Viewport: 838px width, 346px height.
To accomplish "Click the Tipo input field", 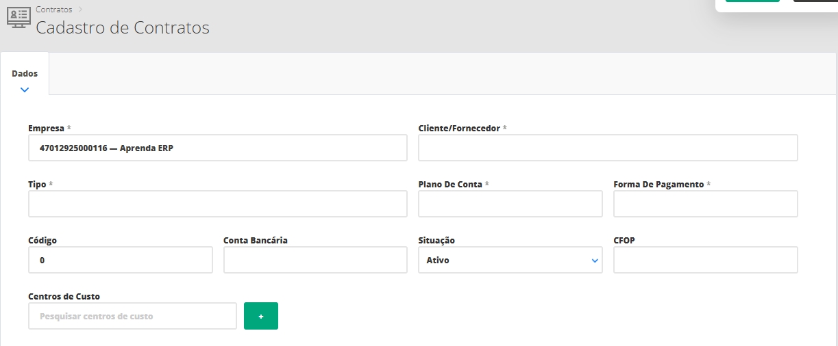I will [217, 204].
